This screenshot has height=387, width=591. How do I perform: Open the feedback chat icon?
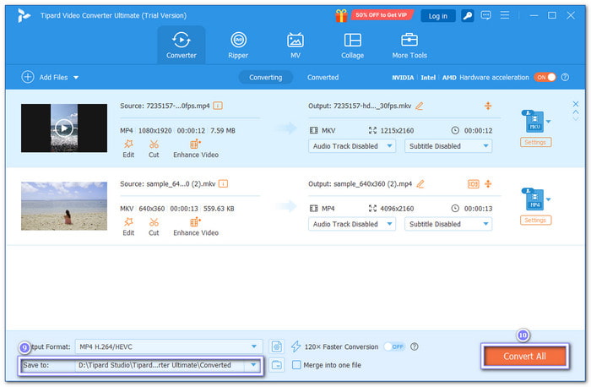[x=485, y=15]
